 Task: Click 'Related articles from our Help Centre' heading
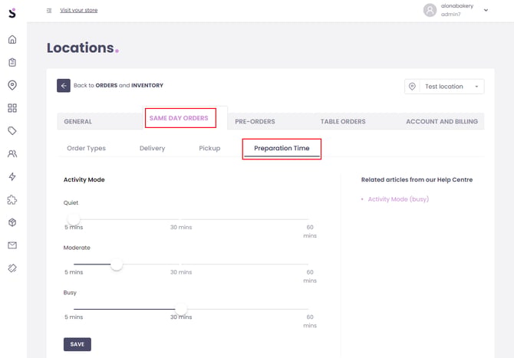click(417, 180)
